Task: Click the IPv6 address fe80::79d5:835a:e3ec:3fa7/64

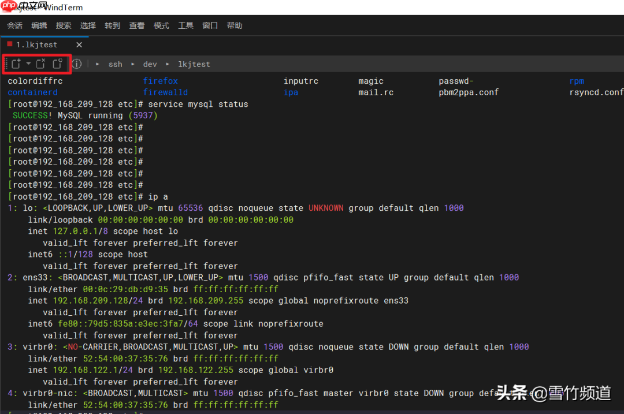Action: click(128, 324)
